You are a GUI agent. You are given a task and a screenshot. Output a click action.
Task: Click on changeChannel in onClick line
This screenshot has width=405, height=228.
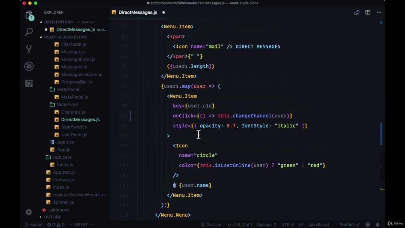click(x=252, y=116)
